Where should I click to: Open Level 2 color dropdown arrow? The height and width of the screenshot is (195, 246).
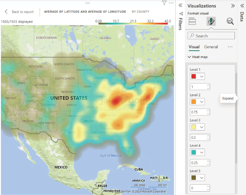coord(202,102)
